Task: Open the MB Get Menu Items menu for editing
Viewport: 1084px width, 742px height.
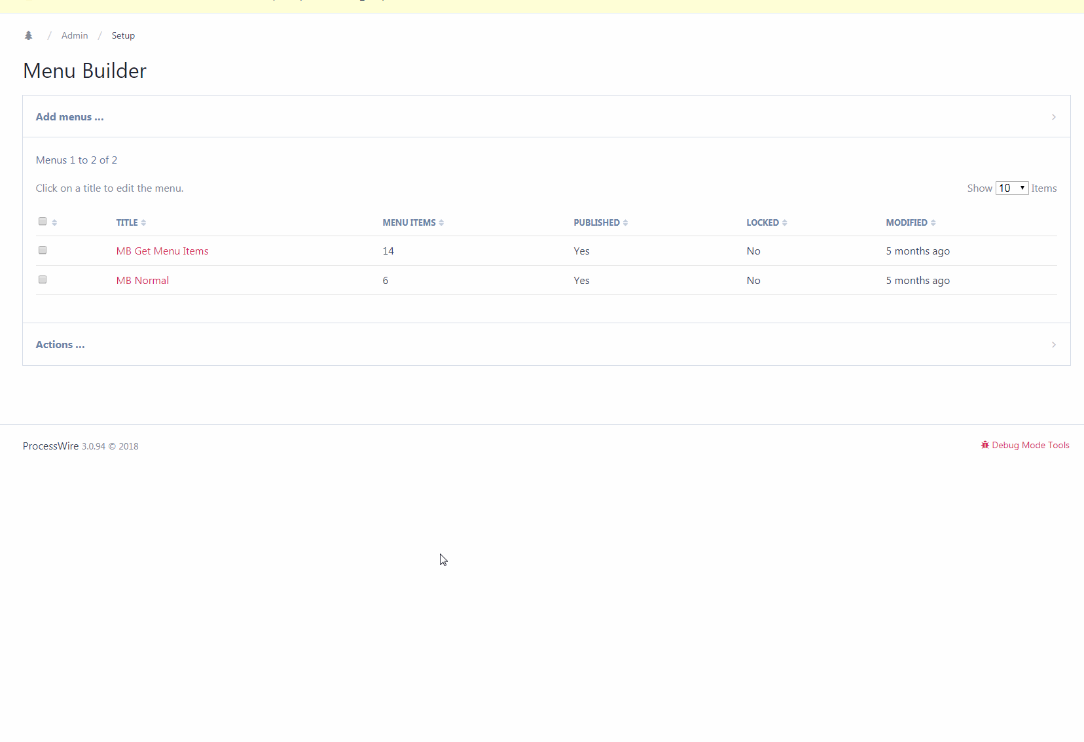Action: 162,251
